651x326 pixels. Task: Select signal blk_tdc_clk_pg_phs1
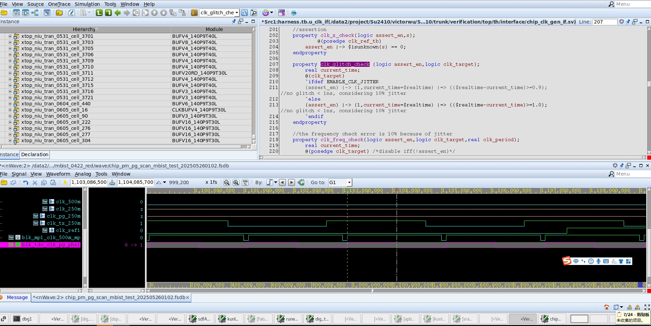pos(51,244)
